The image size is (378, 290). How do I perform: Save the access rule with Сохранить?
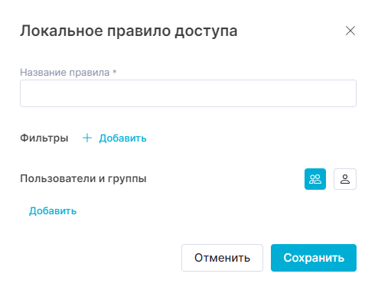tap(314, 258)
